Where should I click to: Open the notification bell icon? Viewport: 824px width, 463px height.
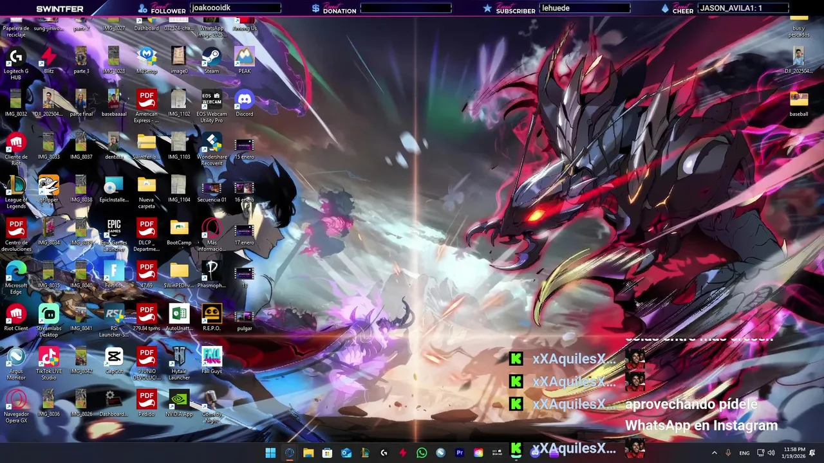[x=813, y=453]
